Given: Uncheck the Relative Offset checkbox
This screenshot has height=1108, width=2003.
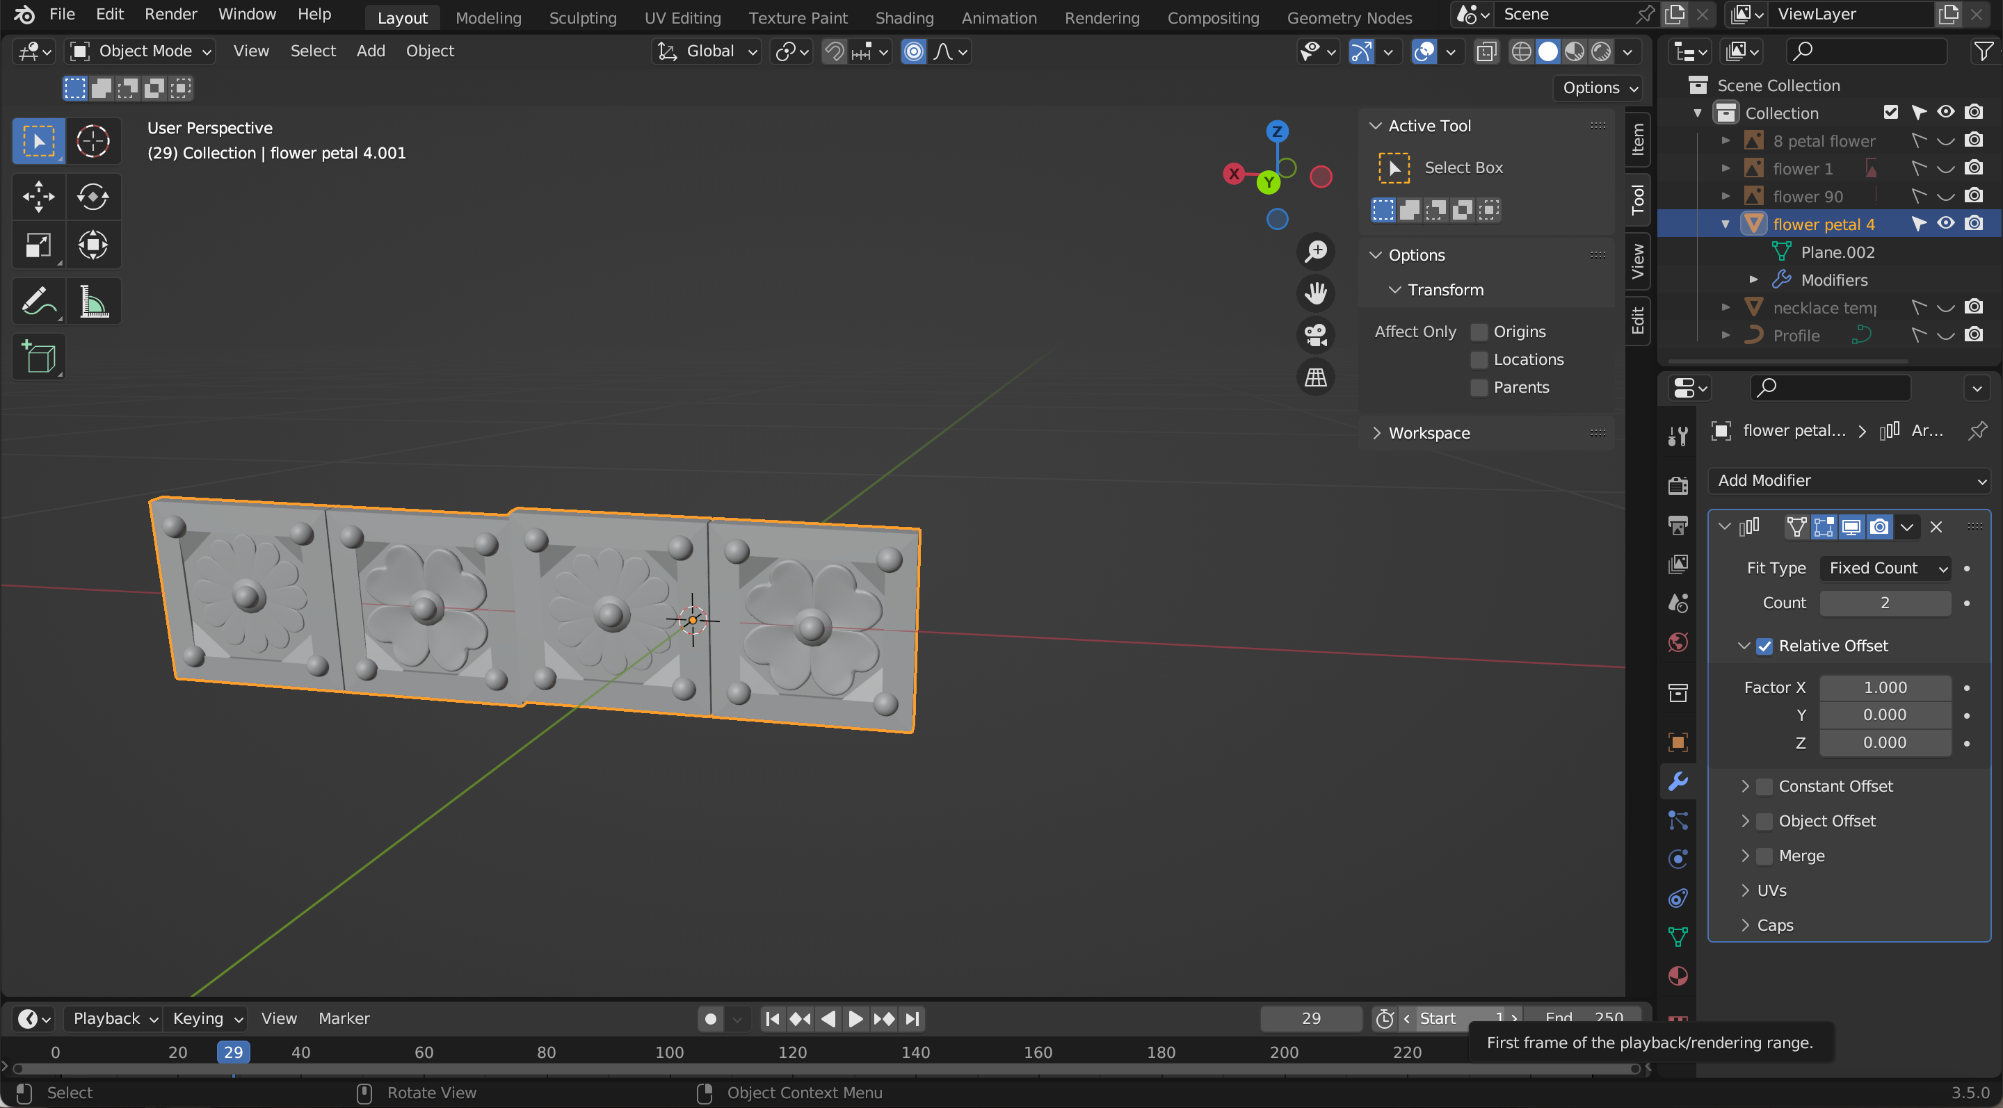Looking at the screenshot, I should [1764, 646].
